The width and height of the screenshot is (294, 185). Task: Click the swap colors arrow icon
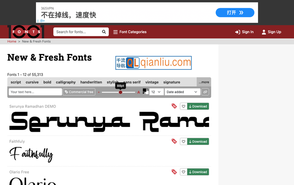point(148,90)
